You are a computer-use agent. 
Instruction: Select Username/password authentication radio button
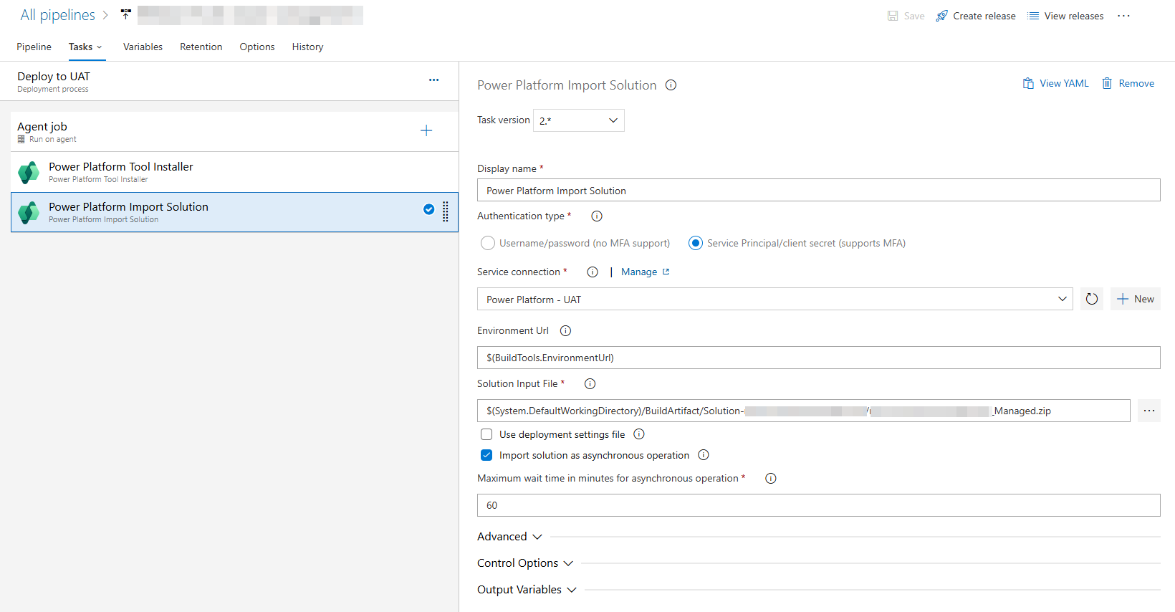488,244
